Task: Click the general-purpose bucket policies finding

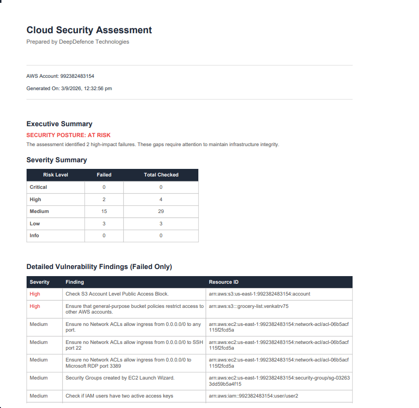Action: click(x=134, y=309)
